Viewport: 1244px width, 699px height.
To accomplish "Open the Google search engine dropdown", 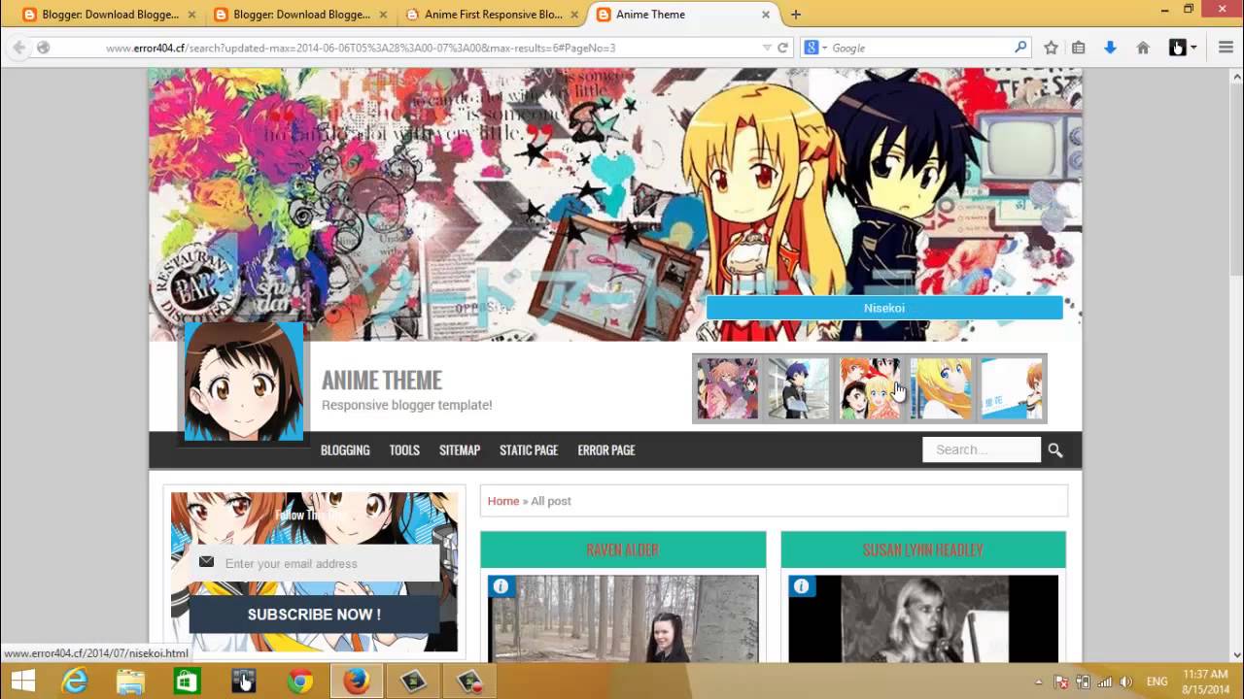I will [816, 48].
